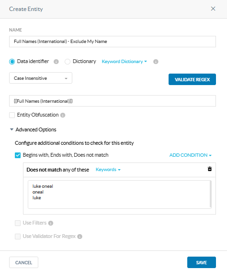
Task: Open the Keywords type dropdown
Action: 108,170
